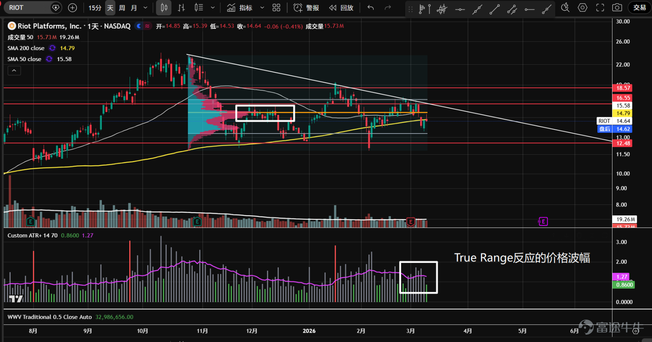This screenshot has width=652, height=342.
Task: Click the 0.8600 green ATR value label
Action: 624,285
